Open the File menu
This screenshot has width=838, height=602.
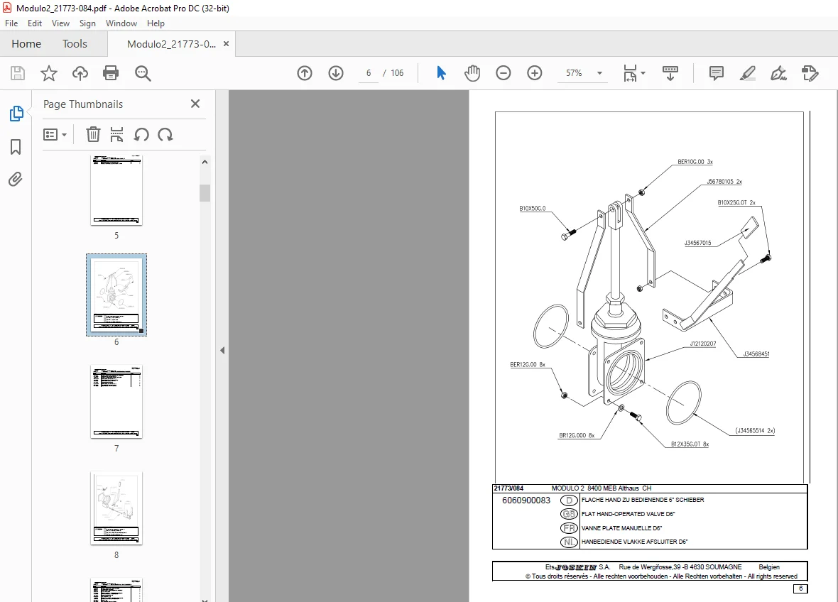coord(11,23)
